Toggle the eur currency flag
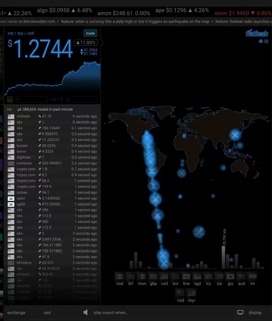The image size is (272, 321). click(x=175, y=276)
